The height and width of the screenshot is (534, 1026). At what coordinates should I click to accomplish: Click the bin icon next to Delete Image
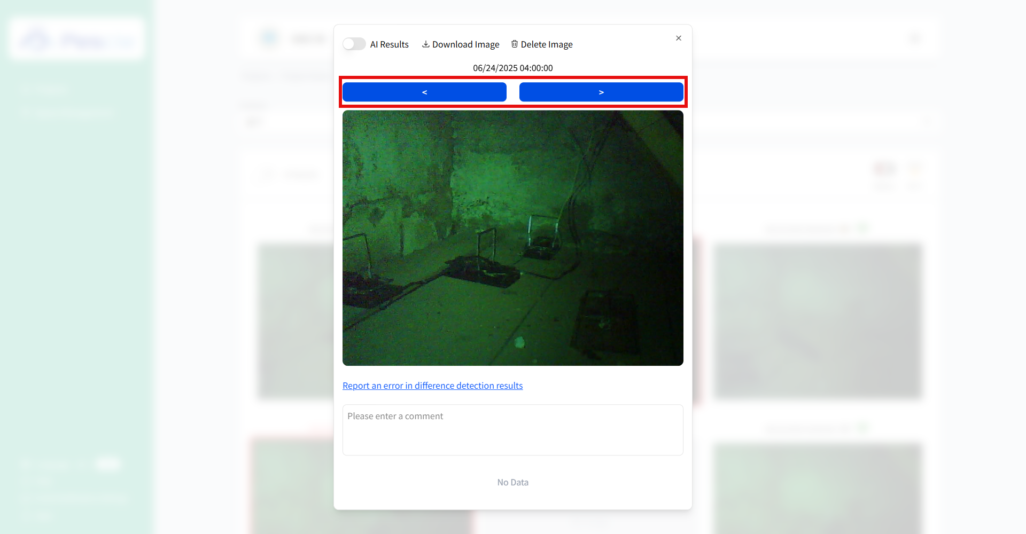pyautogui.click(x=515, y=44)
